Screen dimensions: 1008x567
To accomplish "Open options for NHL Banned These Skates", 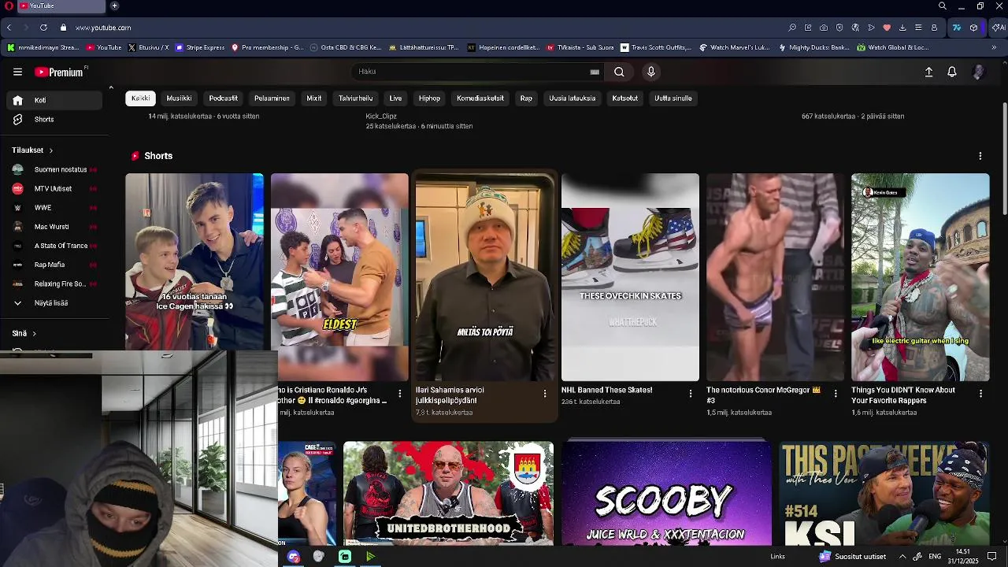I will (691, 394).
